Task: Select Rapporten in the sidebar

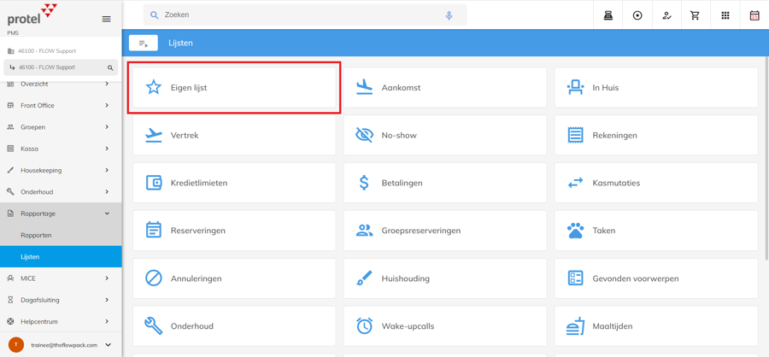Action: coord(36,235)
